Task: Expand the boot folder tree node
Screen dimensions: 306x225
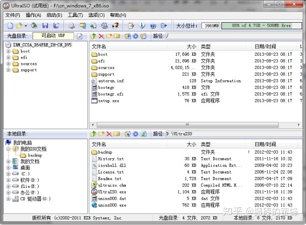Action: coord(8,51)
